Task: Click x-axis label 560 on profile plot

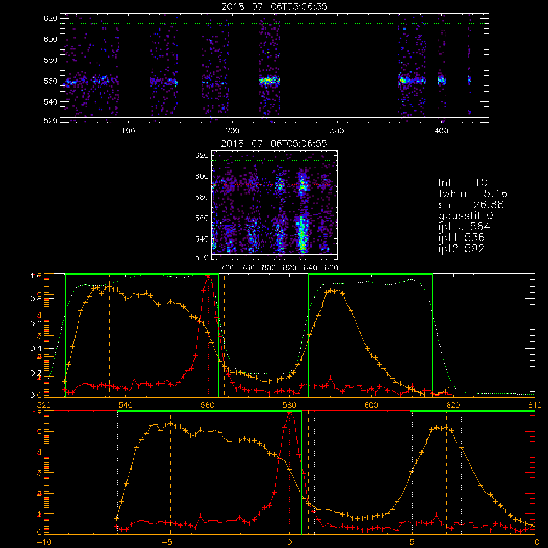Action: [208, 405]
